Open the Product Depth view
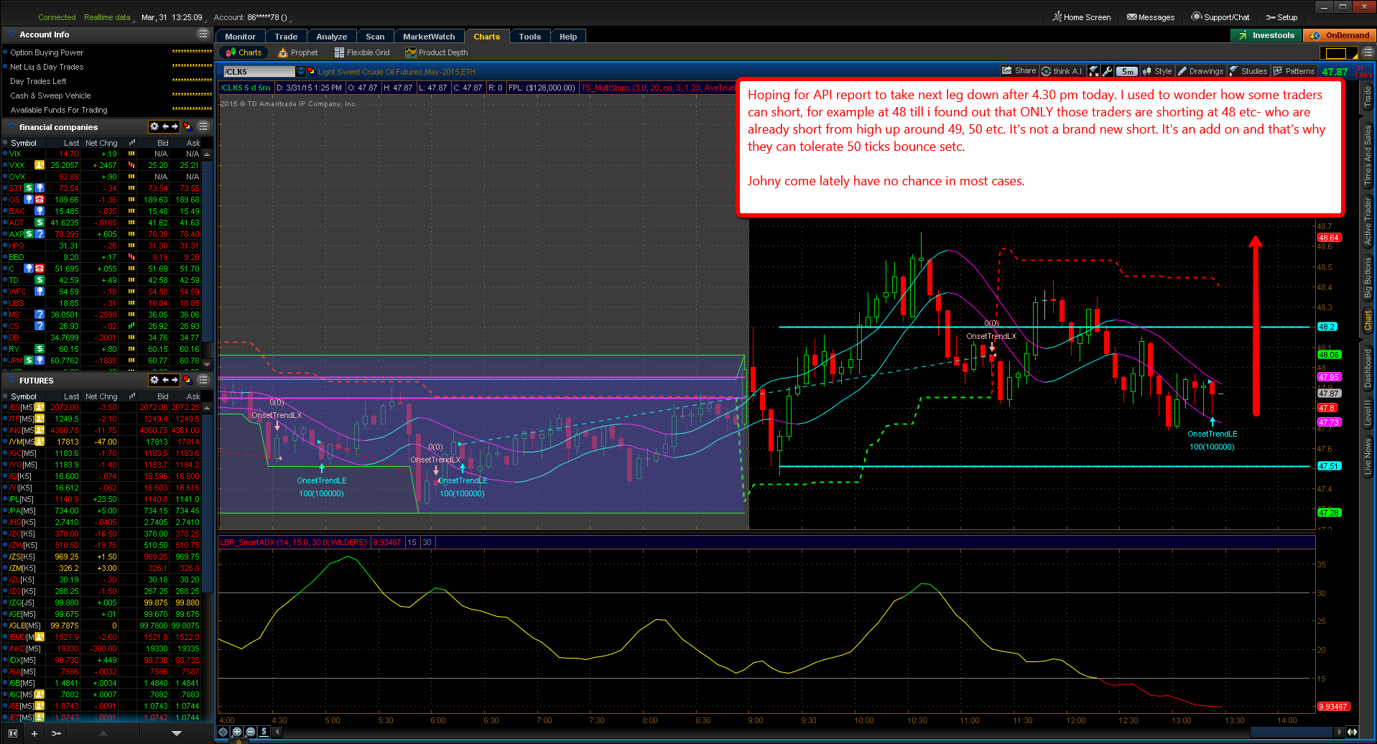Screen dimensions: 1377x744 coord(437,52)
